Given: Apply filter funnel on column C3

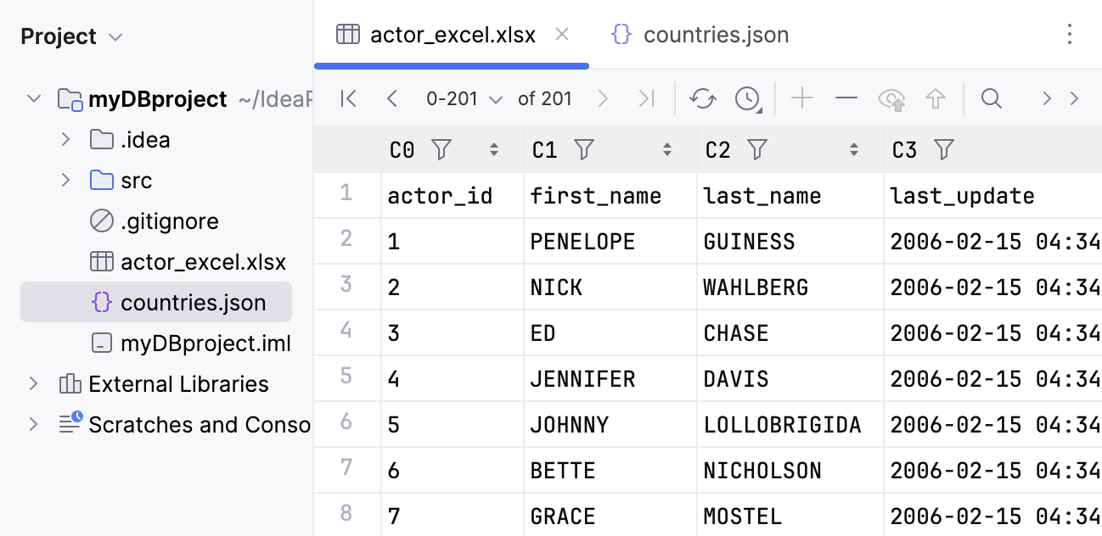Looking at the screenshot, I should pyautogui.click(x=944, y=149).
